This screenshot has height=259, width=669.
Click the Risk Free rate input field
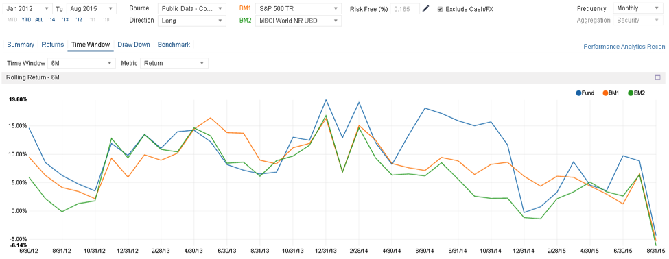[x=405, y=8]
